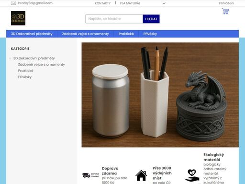Select the Praktické nav tab
Image resolution: width=245 pixels, height=184 pixels.
126,34
